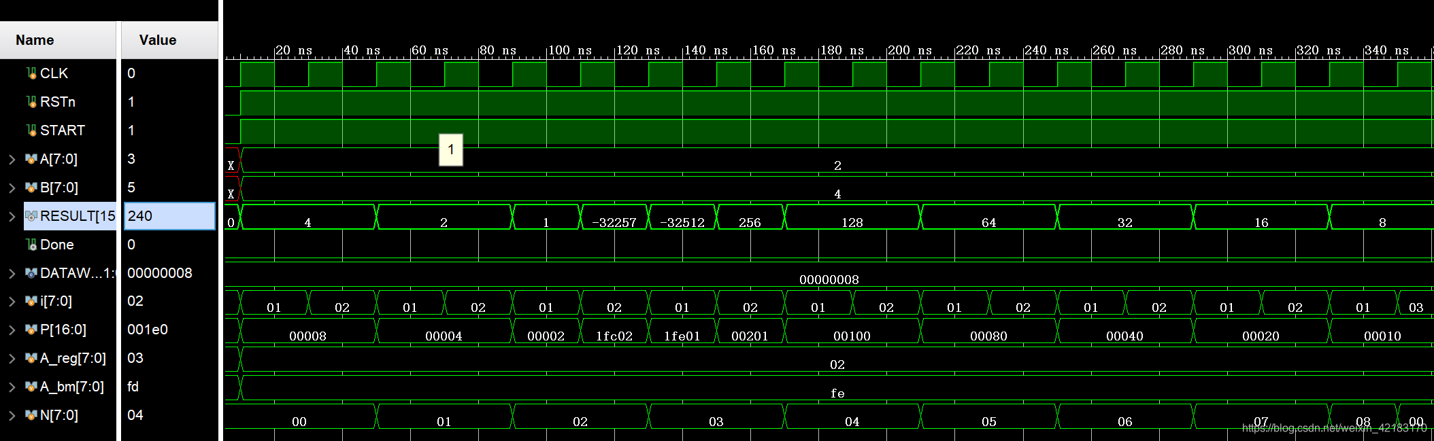Click P value 001e0
The image size is (1434, 441).
point(148,330)
